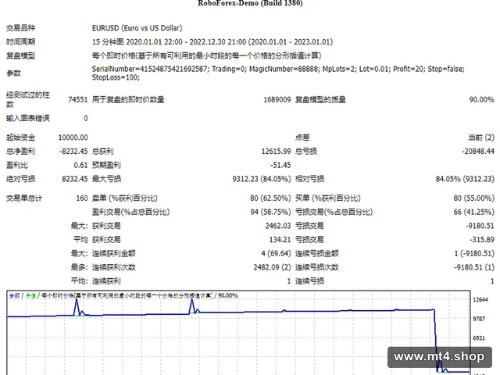Select maximal drawdown 9312.23 (84.05%)
Viewport: 500px width, 375px height.
point(262,179)
